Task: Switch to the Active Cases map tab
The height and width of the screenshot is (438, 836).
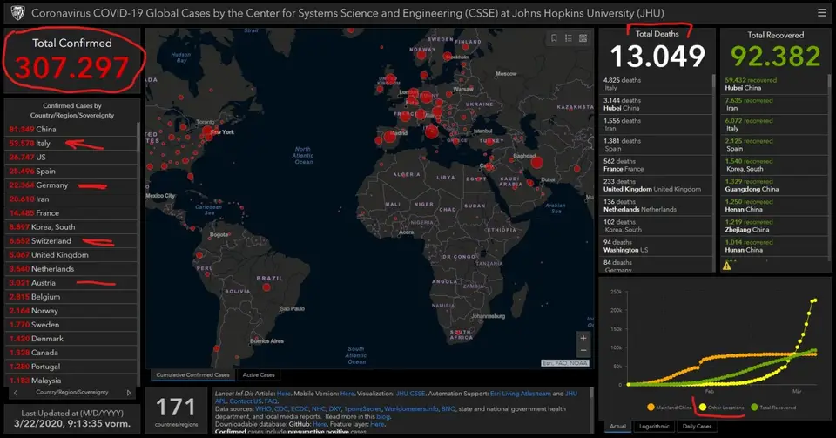Action: (259, 375)
